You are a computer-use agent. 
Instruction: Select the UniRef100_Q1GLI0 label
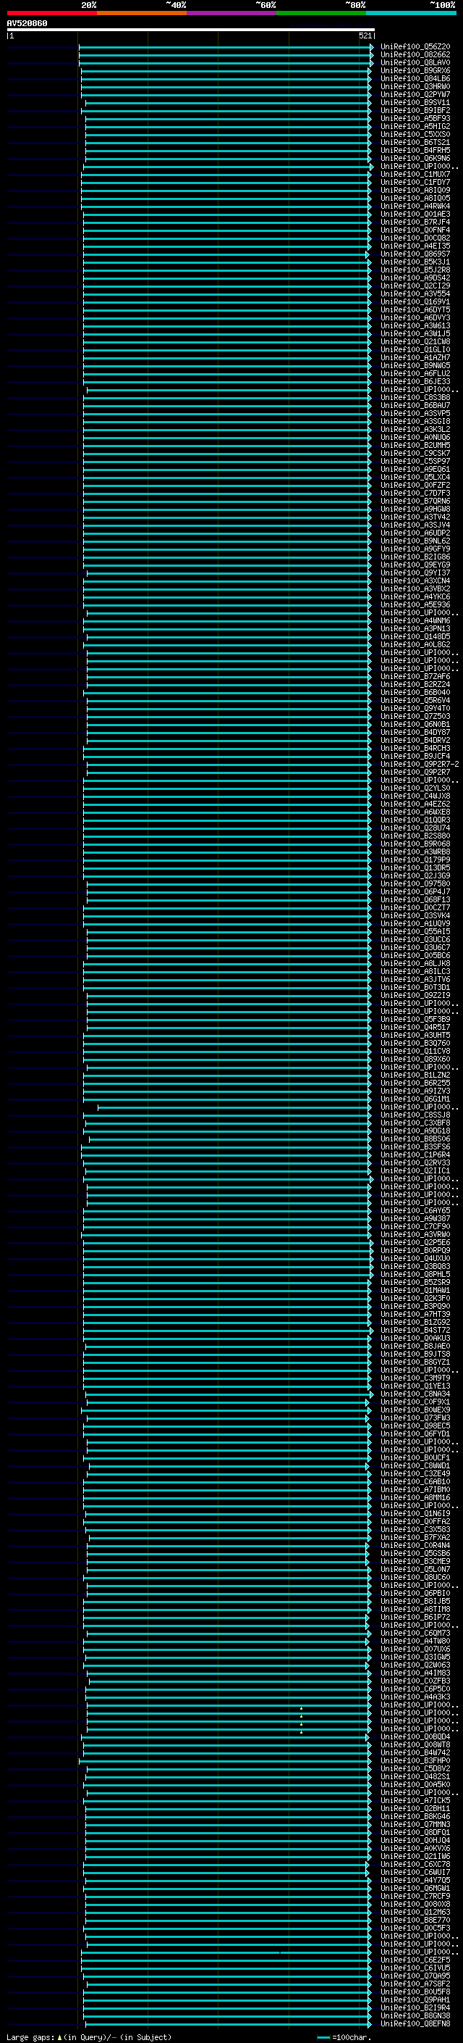tap(415, 350)
